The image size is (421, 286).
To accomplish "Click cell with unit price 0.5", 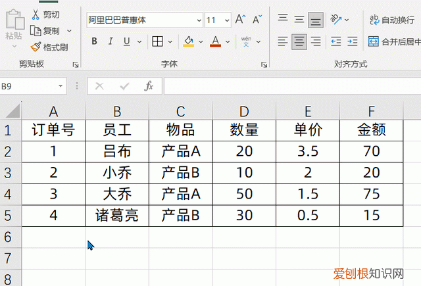I will pos(308,216).
